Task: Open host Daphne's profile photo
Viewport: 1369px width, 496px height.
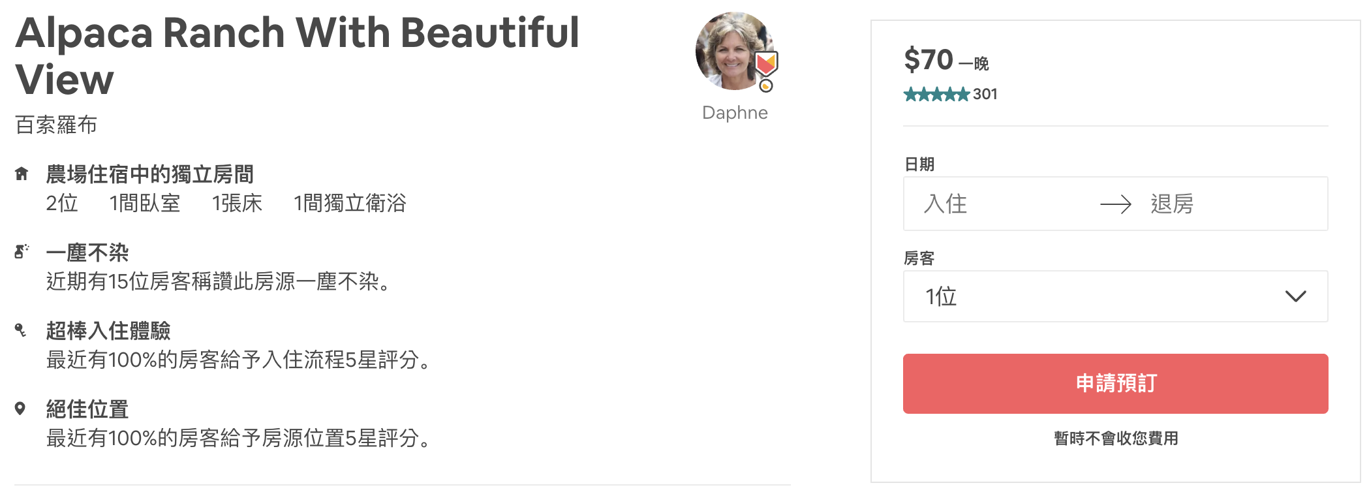Action: (x=731, y=51)
